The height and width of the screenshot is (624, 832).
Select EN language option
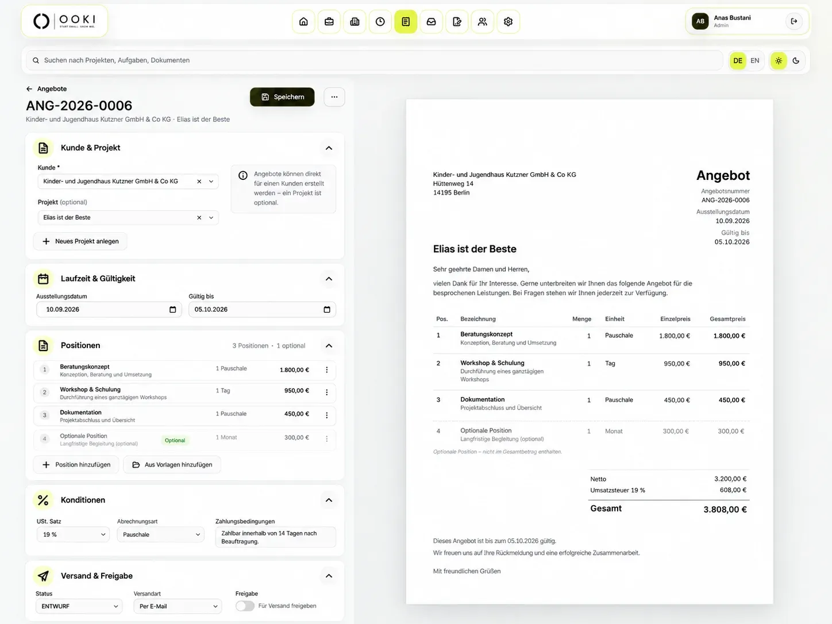click(755, 60)
